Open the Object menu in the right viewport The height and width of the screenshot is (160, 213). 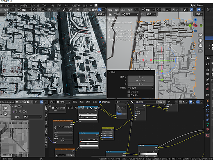click(130, 10)
